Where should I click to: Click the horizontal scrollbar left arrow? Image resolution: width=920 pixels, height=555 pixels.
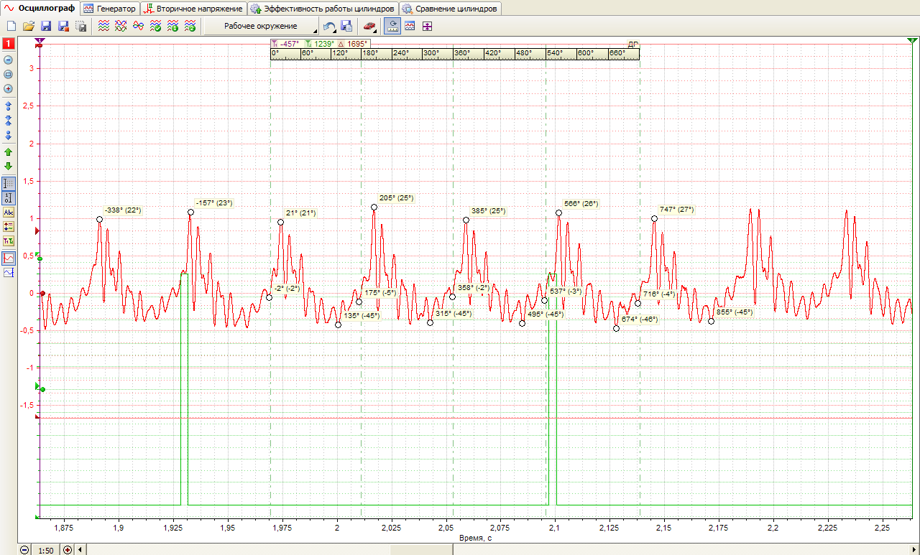pos(80,550)
